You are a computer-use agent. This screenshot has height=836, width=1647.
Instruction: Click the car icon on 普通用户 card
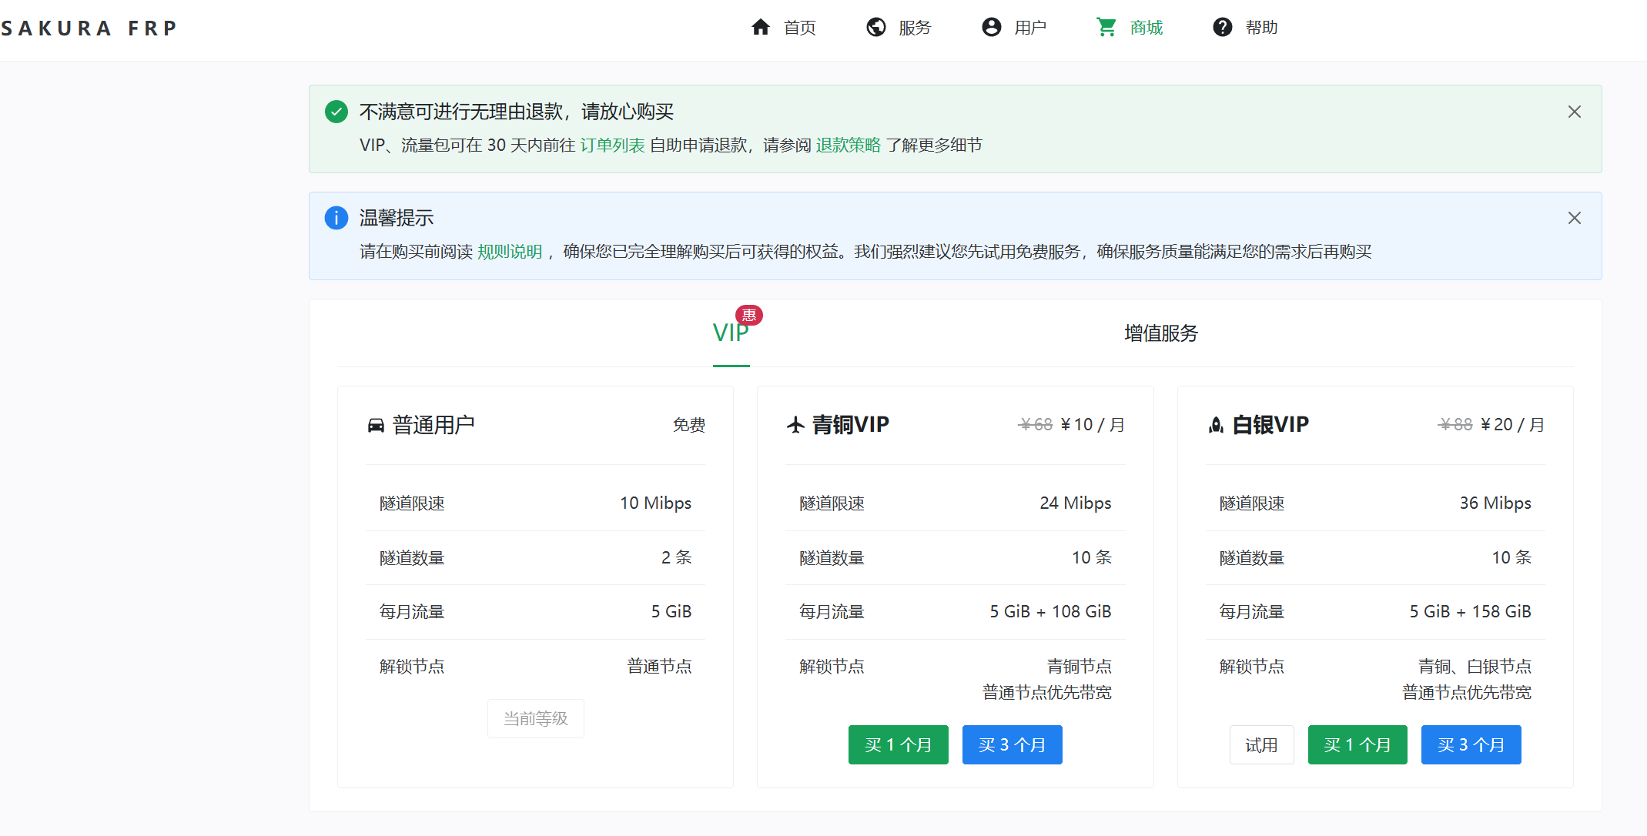375,424
